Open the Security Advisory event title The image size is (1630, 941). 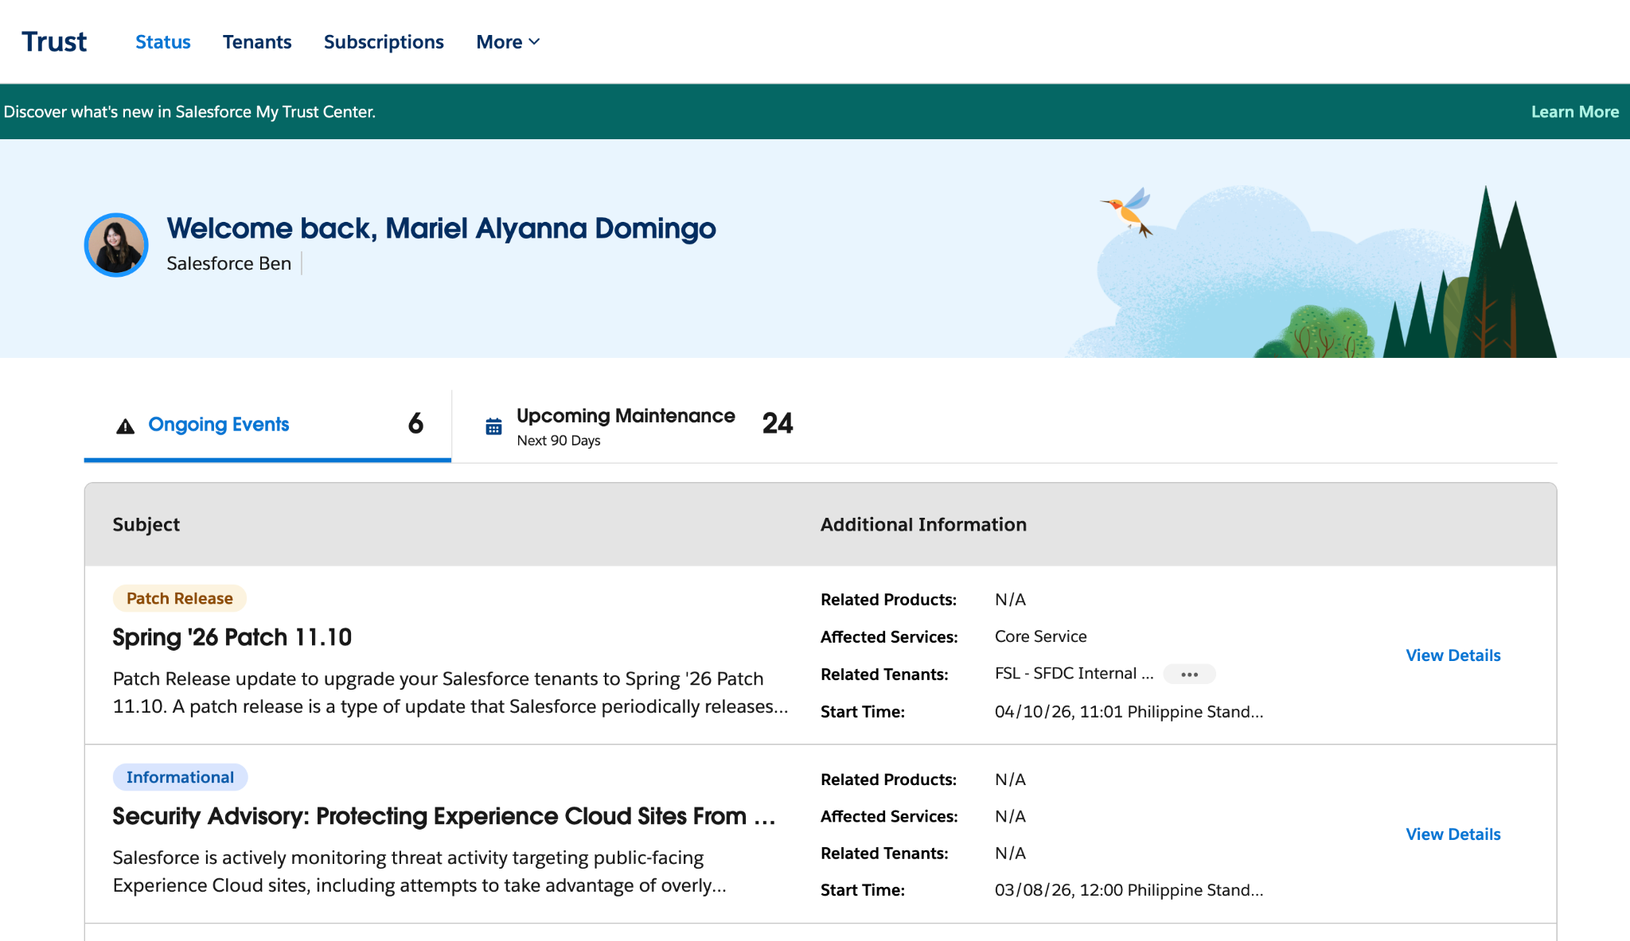(443, 816)
